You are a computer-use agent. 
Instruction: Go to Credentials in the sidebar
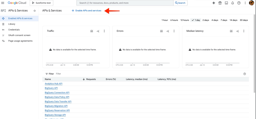14,30
